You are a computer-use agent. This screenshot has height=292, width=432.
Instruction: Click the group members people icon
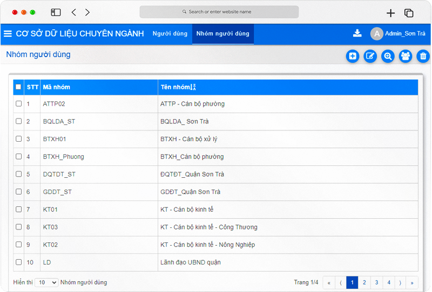[406, 56]
